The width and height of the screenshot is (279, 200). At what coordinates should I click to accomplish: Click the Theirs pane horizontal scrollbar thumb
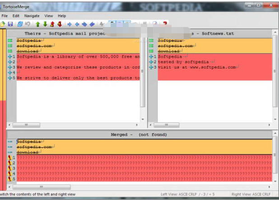coord(26,125)
